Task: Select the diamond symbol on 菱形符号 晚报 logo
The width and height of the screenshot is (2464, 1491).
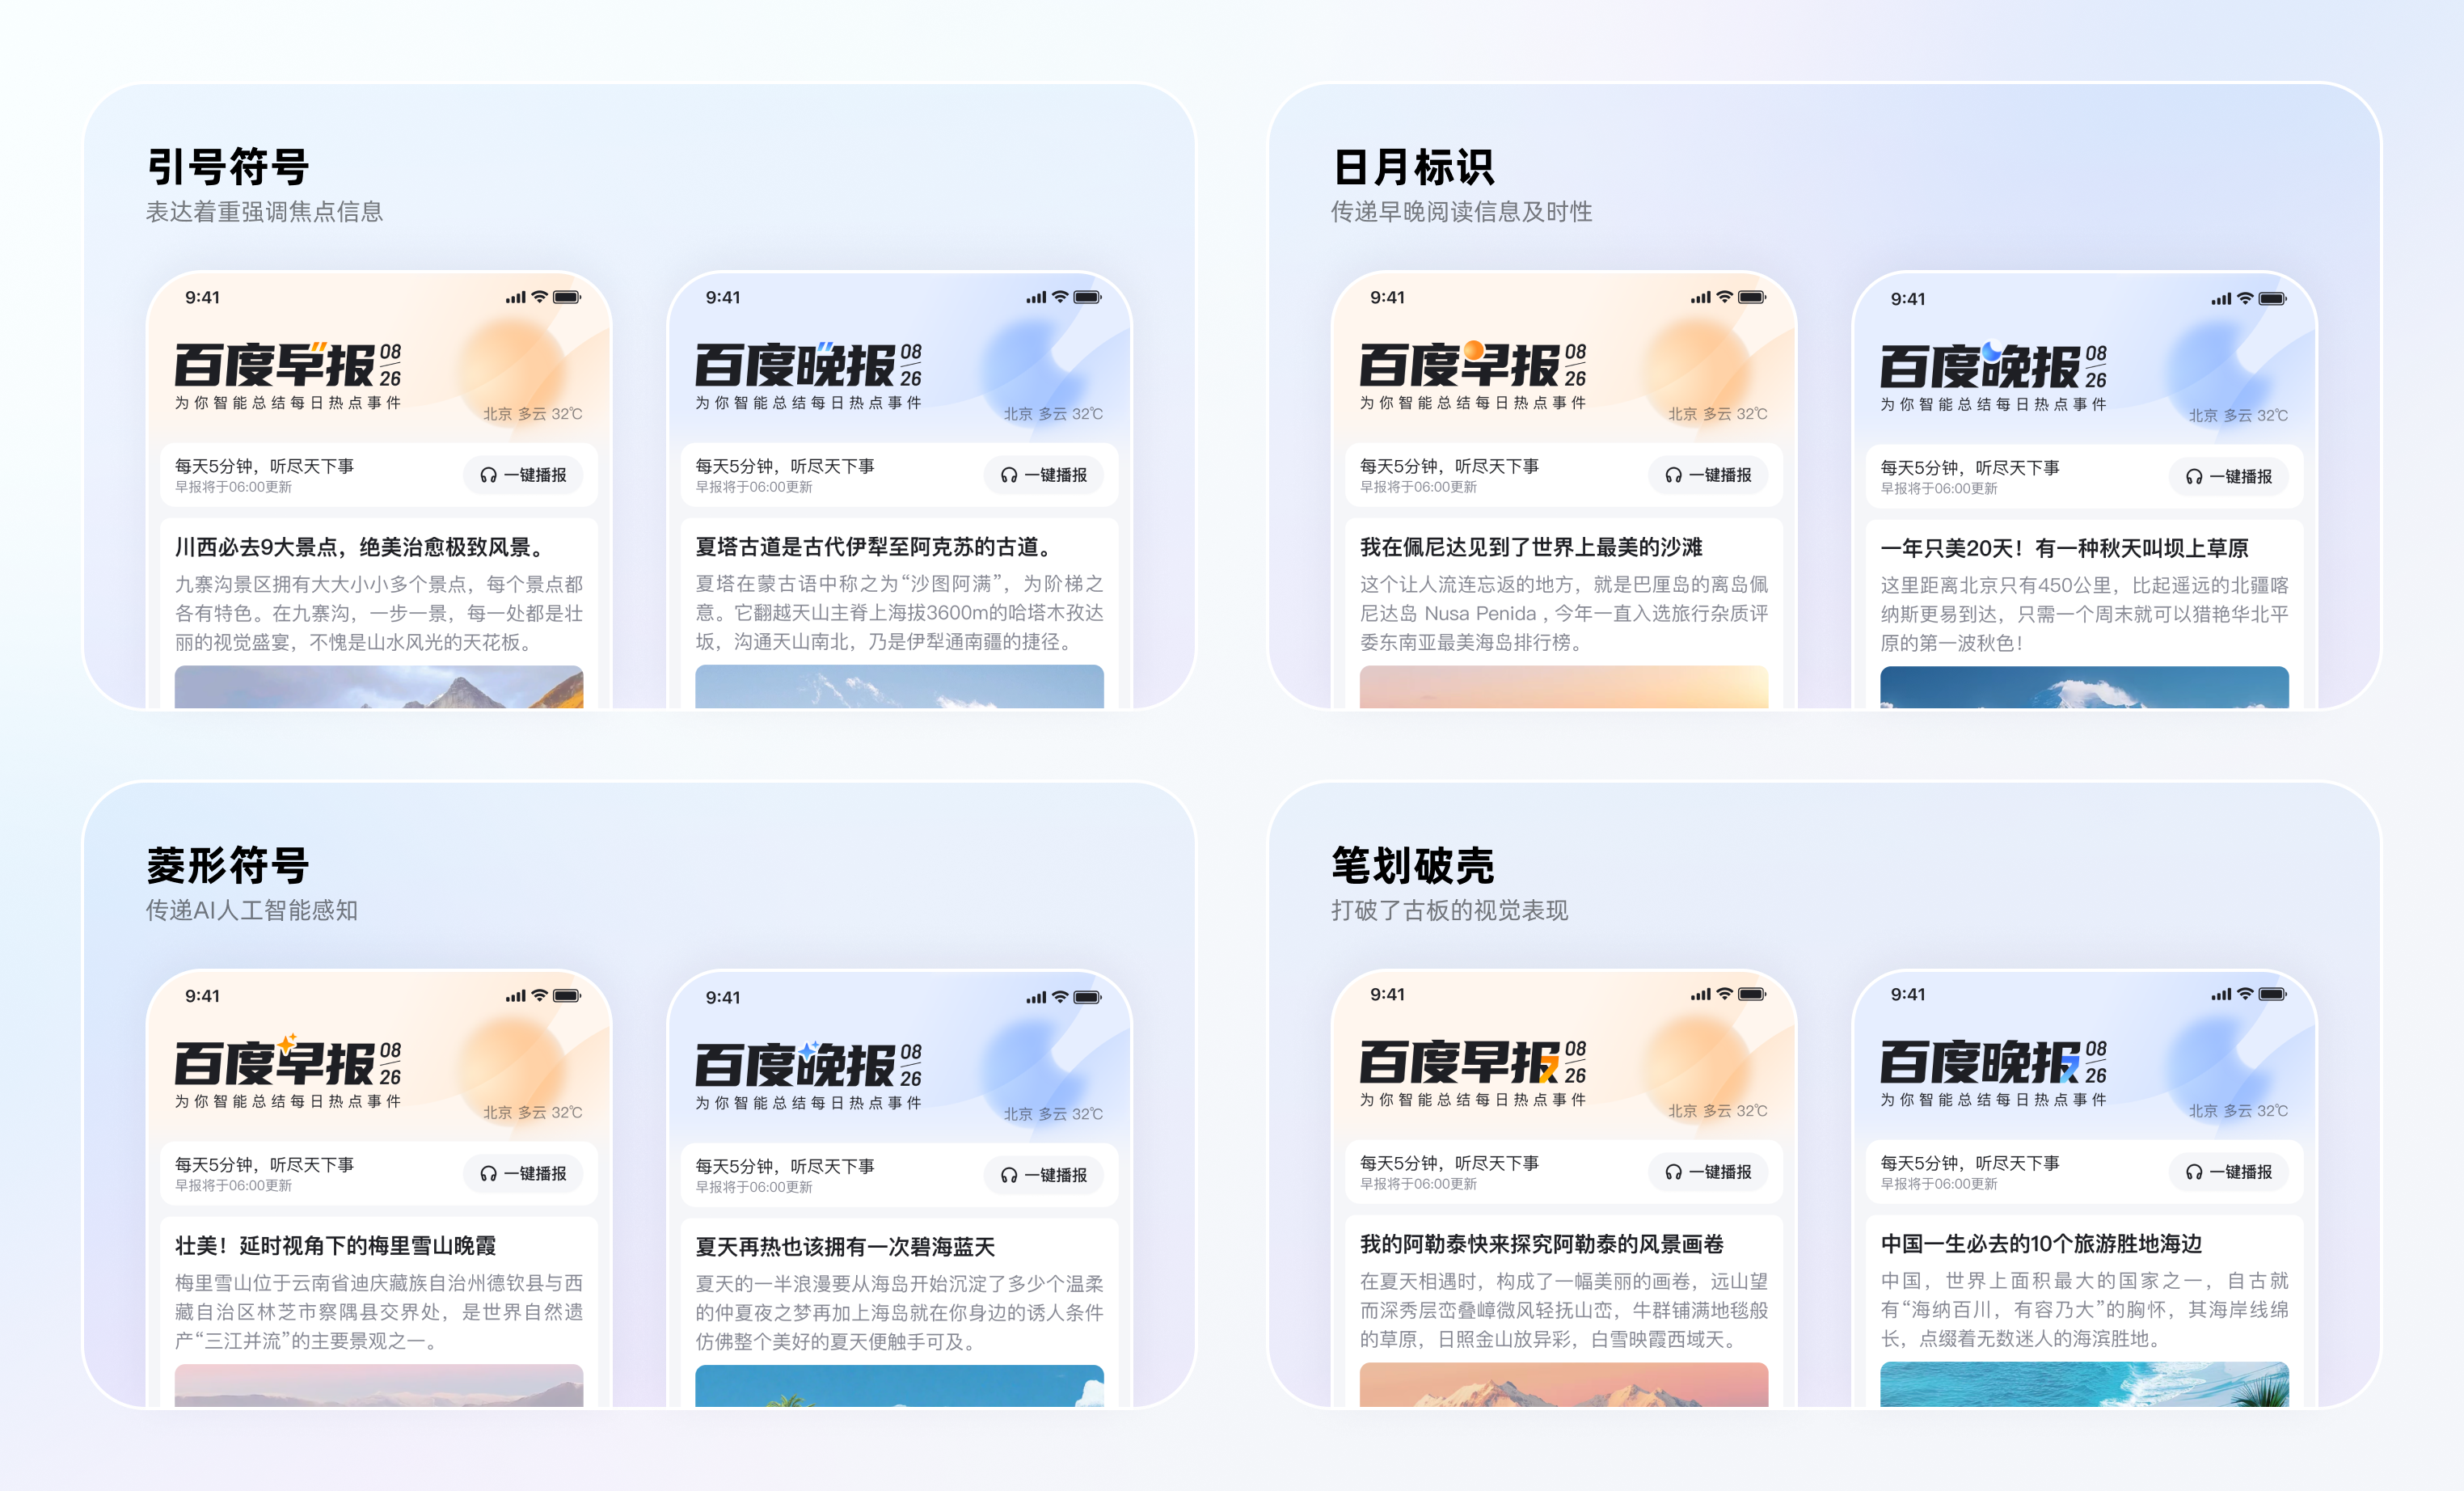Action: tap(807, 1053)
